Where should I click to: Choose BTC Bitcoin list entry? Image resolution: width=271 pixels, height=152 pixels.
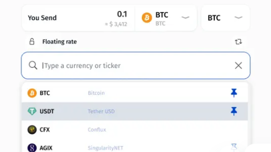[135, 93]
